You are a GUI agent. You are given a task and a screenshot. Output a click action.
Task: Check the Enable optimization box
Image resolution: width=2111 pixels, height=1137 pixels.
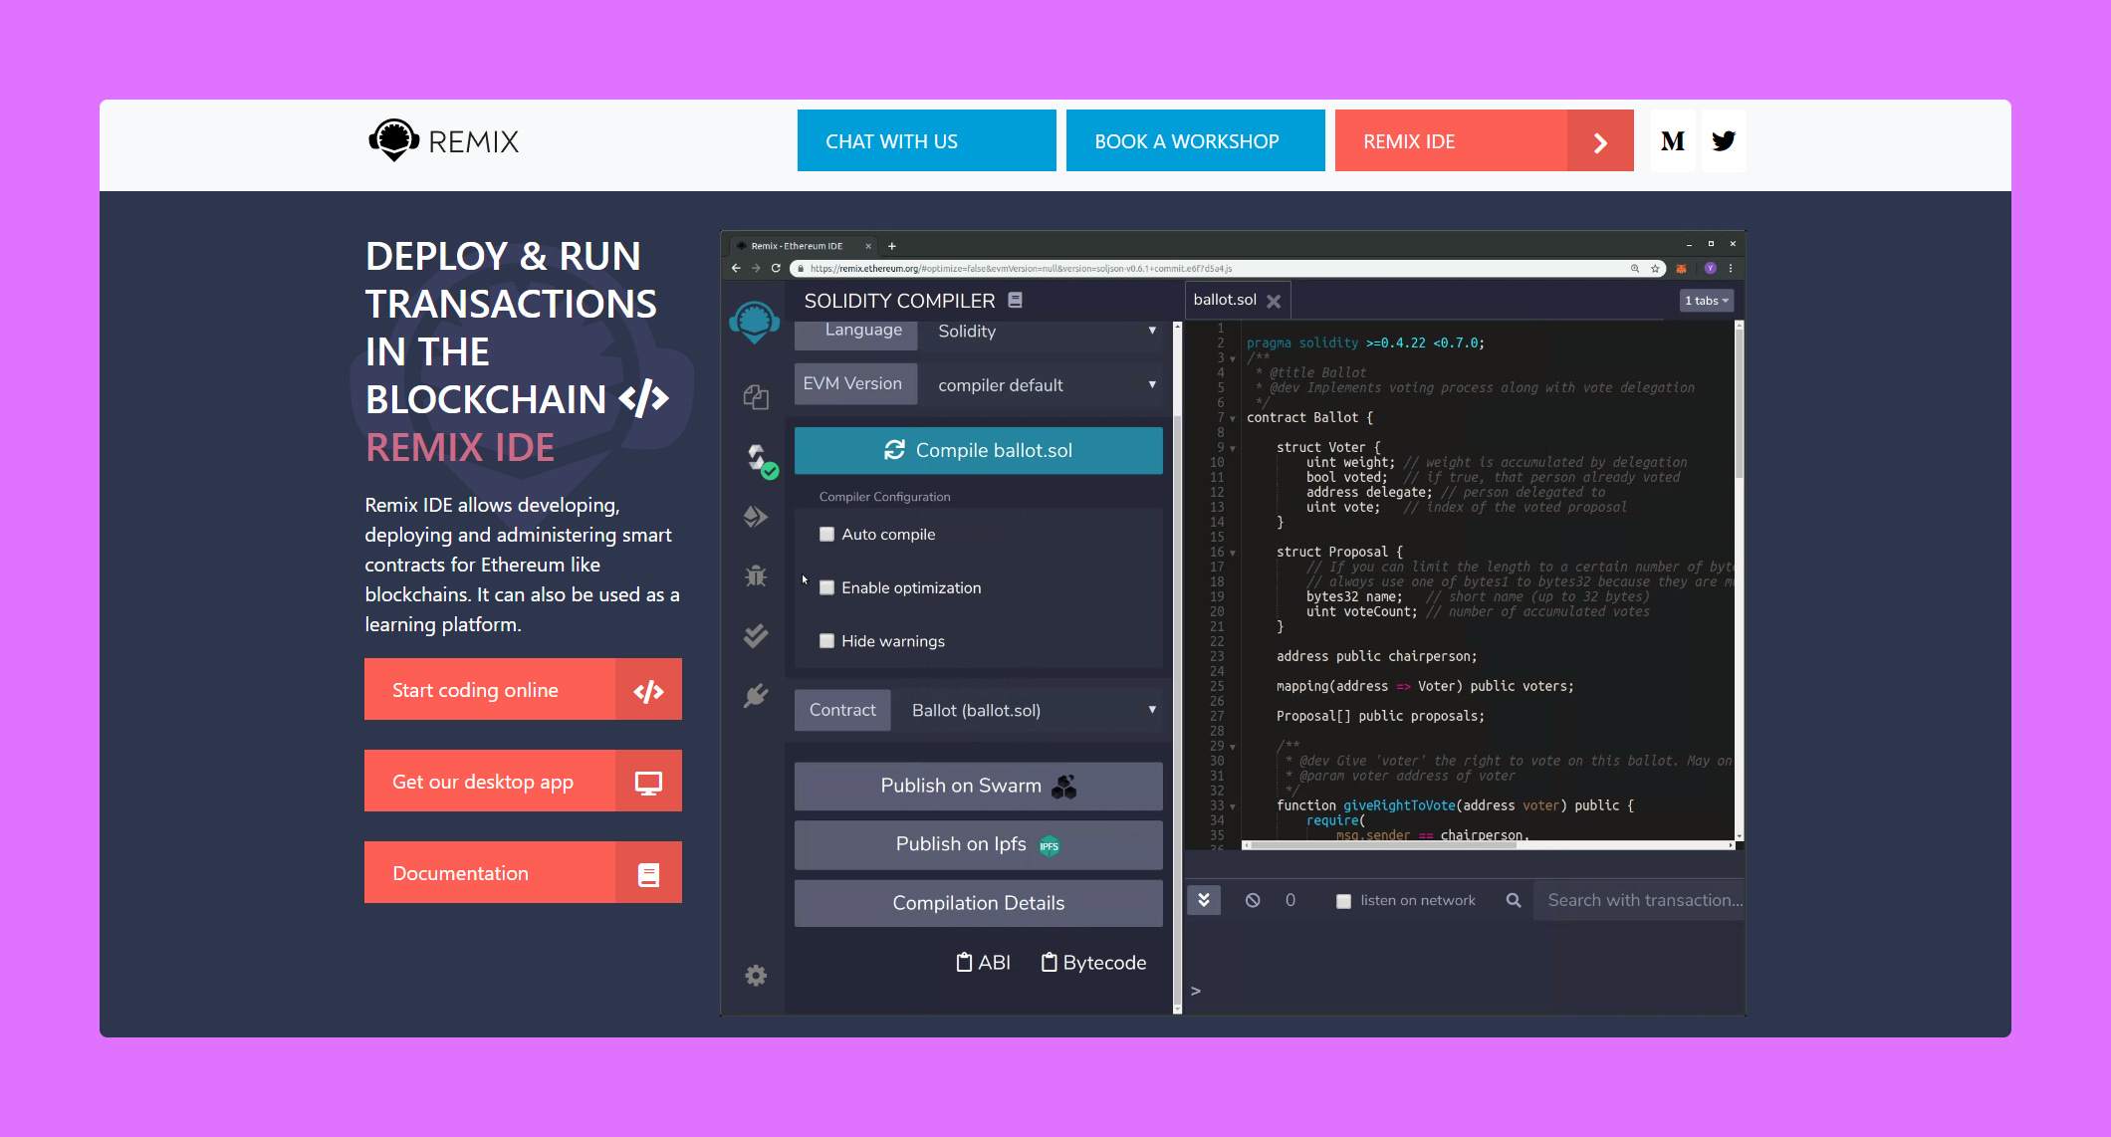pos(826,587)
